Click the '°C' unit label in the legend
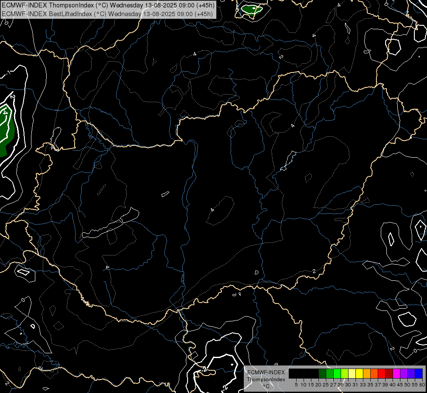This screenshot has height=393, width=427. [x=266, y=386]
